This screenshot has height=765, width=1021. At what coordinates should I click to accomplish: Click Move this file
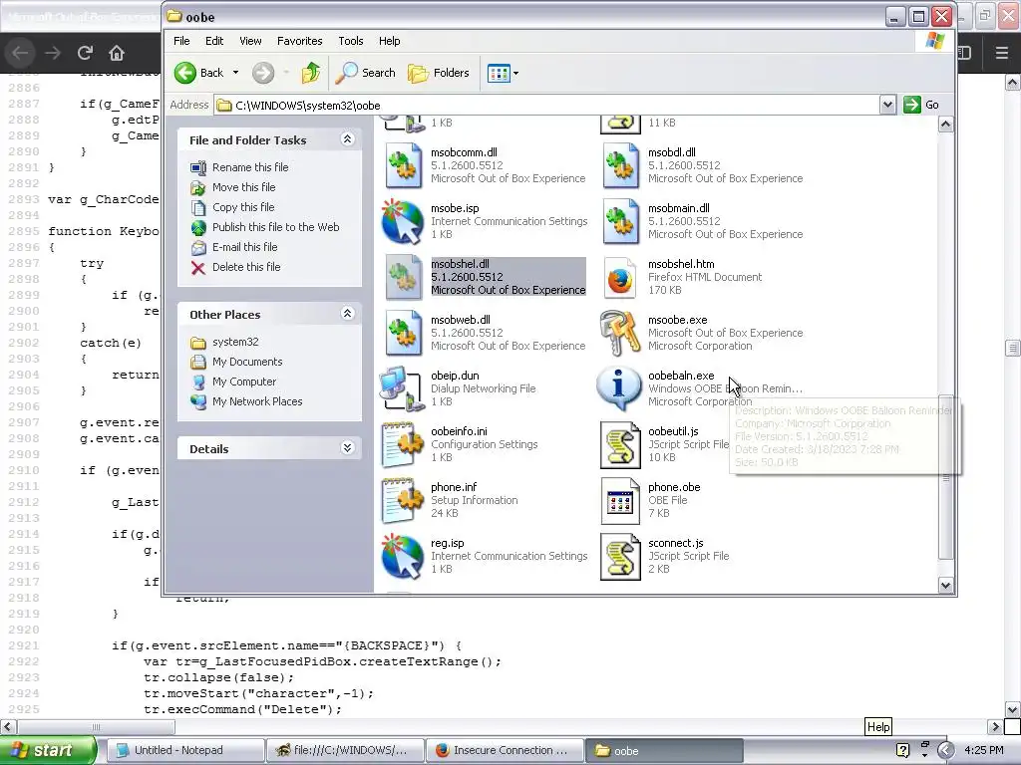[243, 187]
